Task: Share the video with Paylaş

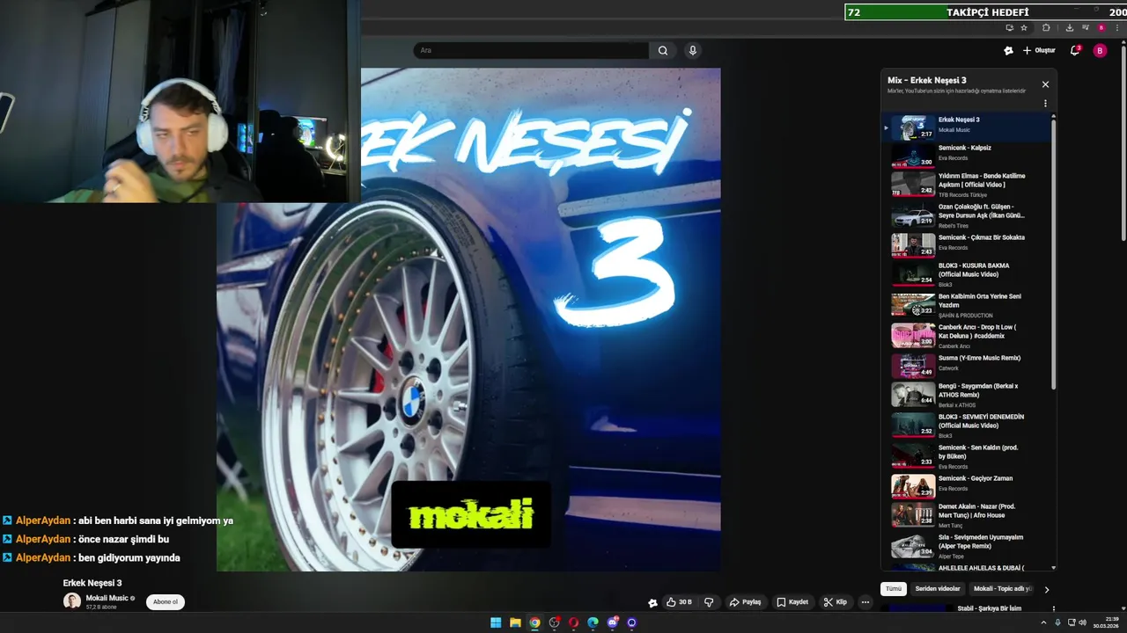Action: [745, 602]
